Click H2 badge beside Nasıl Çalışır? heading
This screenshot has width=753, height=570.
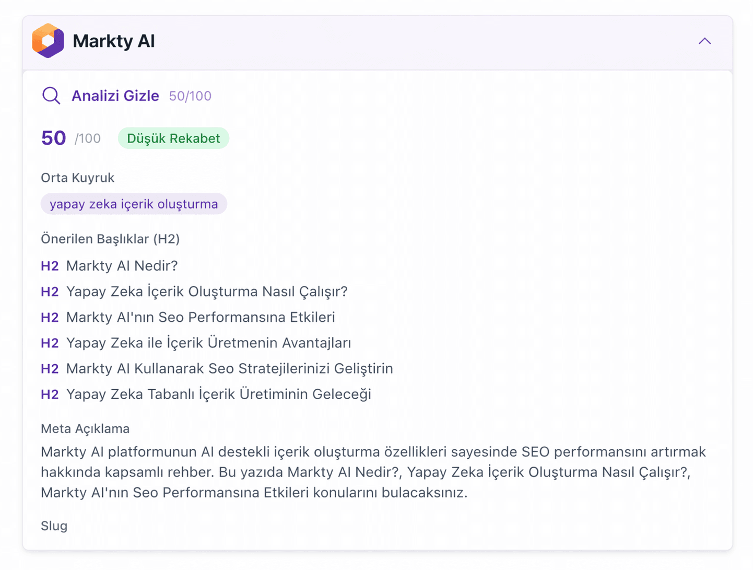(x=50, y=292)
